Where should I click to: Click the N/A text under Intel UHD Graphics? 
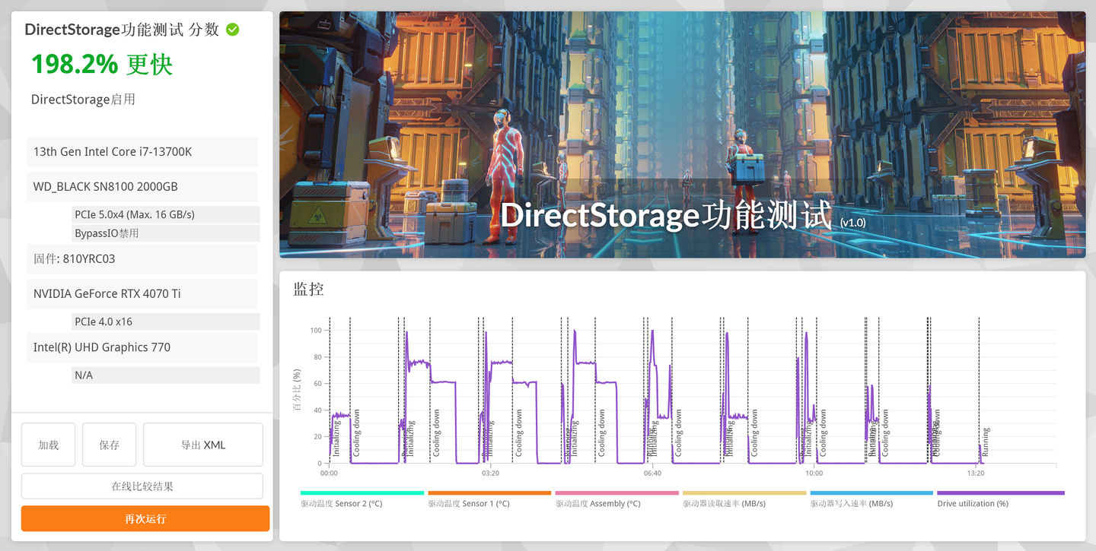pos(84,375)
